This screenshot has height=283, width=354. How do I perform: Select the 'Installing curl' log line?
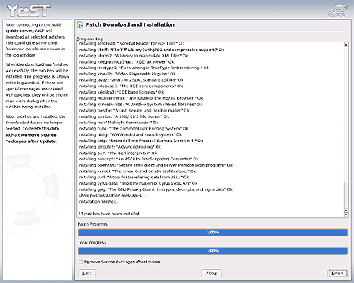(x=134, y=178)
